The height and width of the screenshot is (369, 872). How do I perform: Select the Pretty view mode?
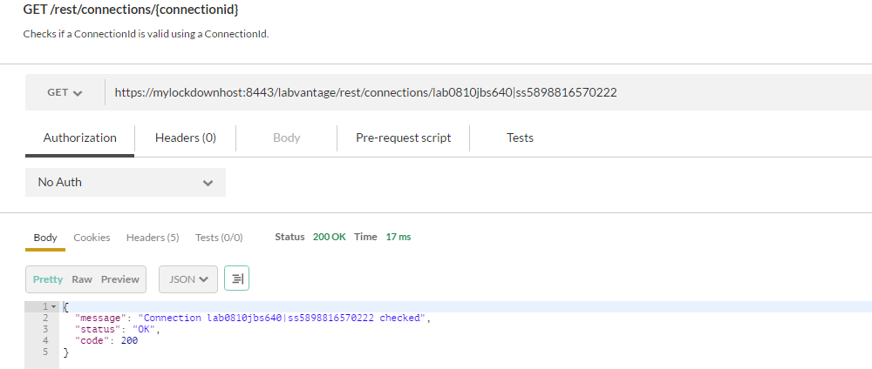click(48, 279)
